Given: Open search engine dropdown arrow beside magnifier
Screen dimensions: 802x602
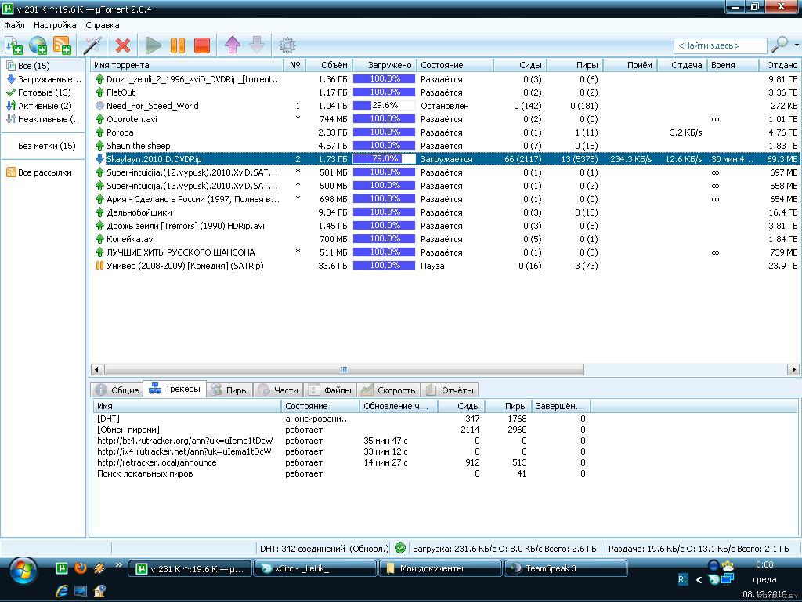Looking at the screenshot, I should point(796,45).
